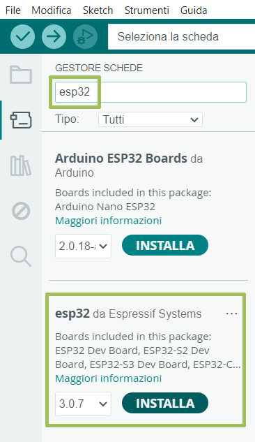Click the Verify checkmark icon
Screen dimensions: 255x442
tap(22, 36)
